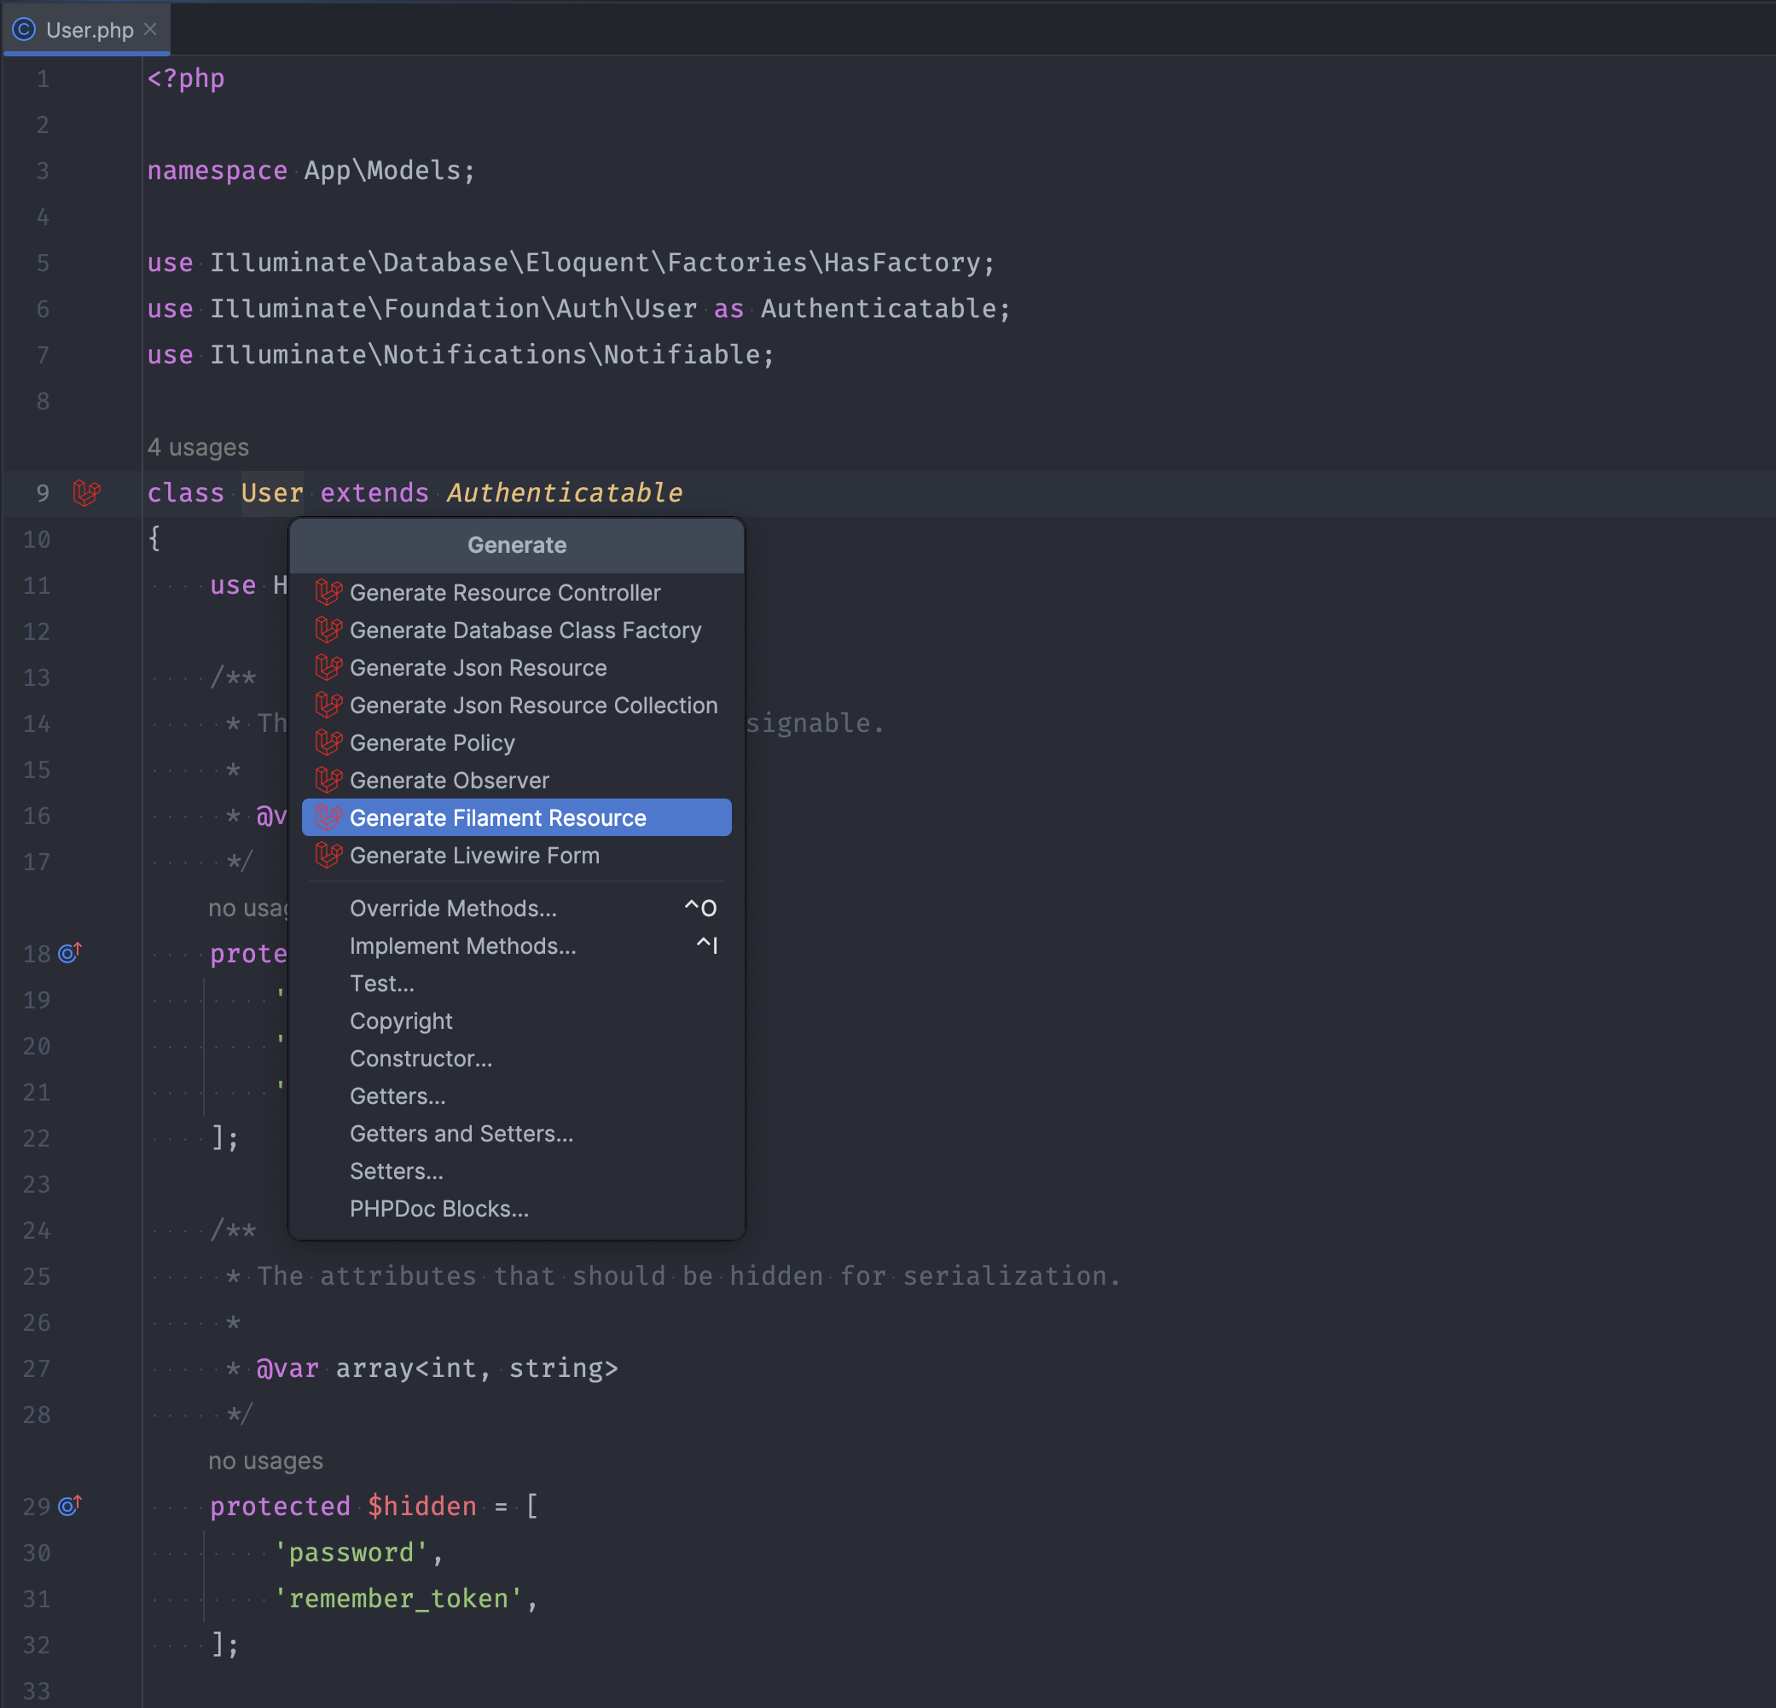The height and width of the screenshot is (1708, 1776).
Task: Close the User.php editor tab
Action: point(150,29)
